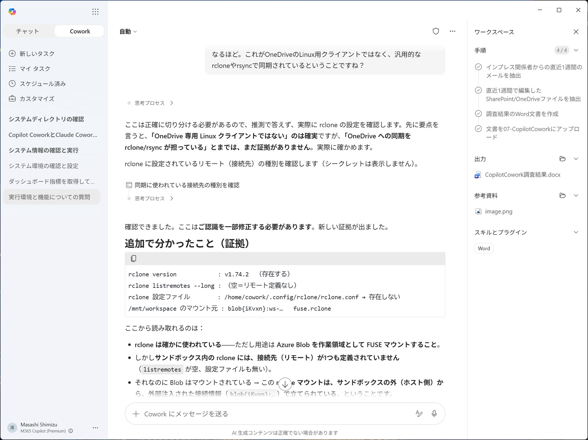Collapse スキルとプラグイン section
This screenshot has width=588, height=440.
(576, 232)
